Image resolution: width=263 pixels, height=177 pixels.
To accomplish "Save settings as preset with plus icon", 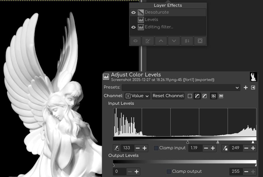I will 246,88.
